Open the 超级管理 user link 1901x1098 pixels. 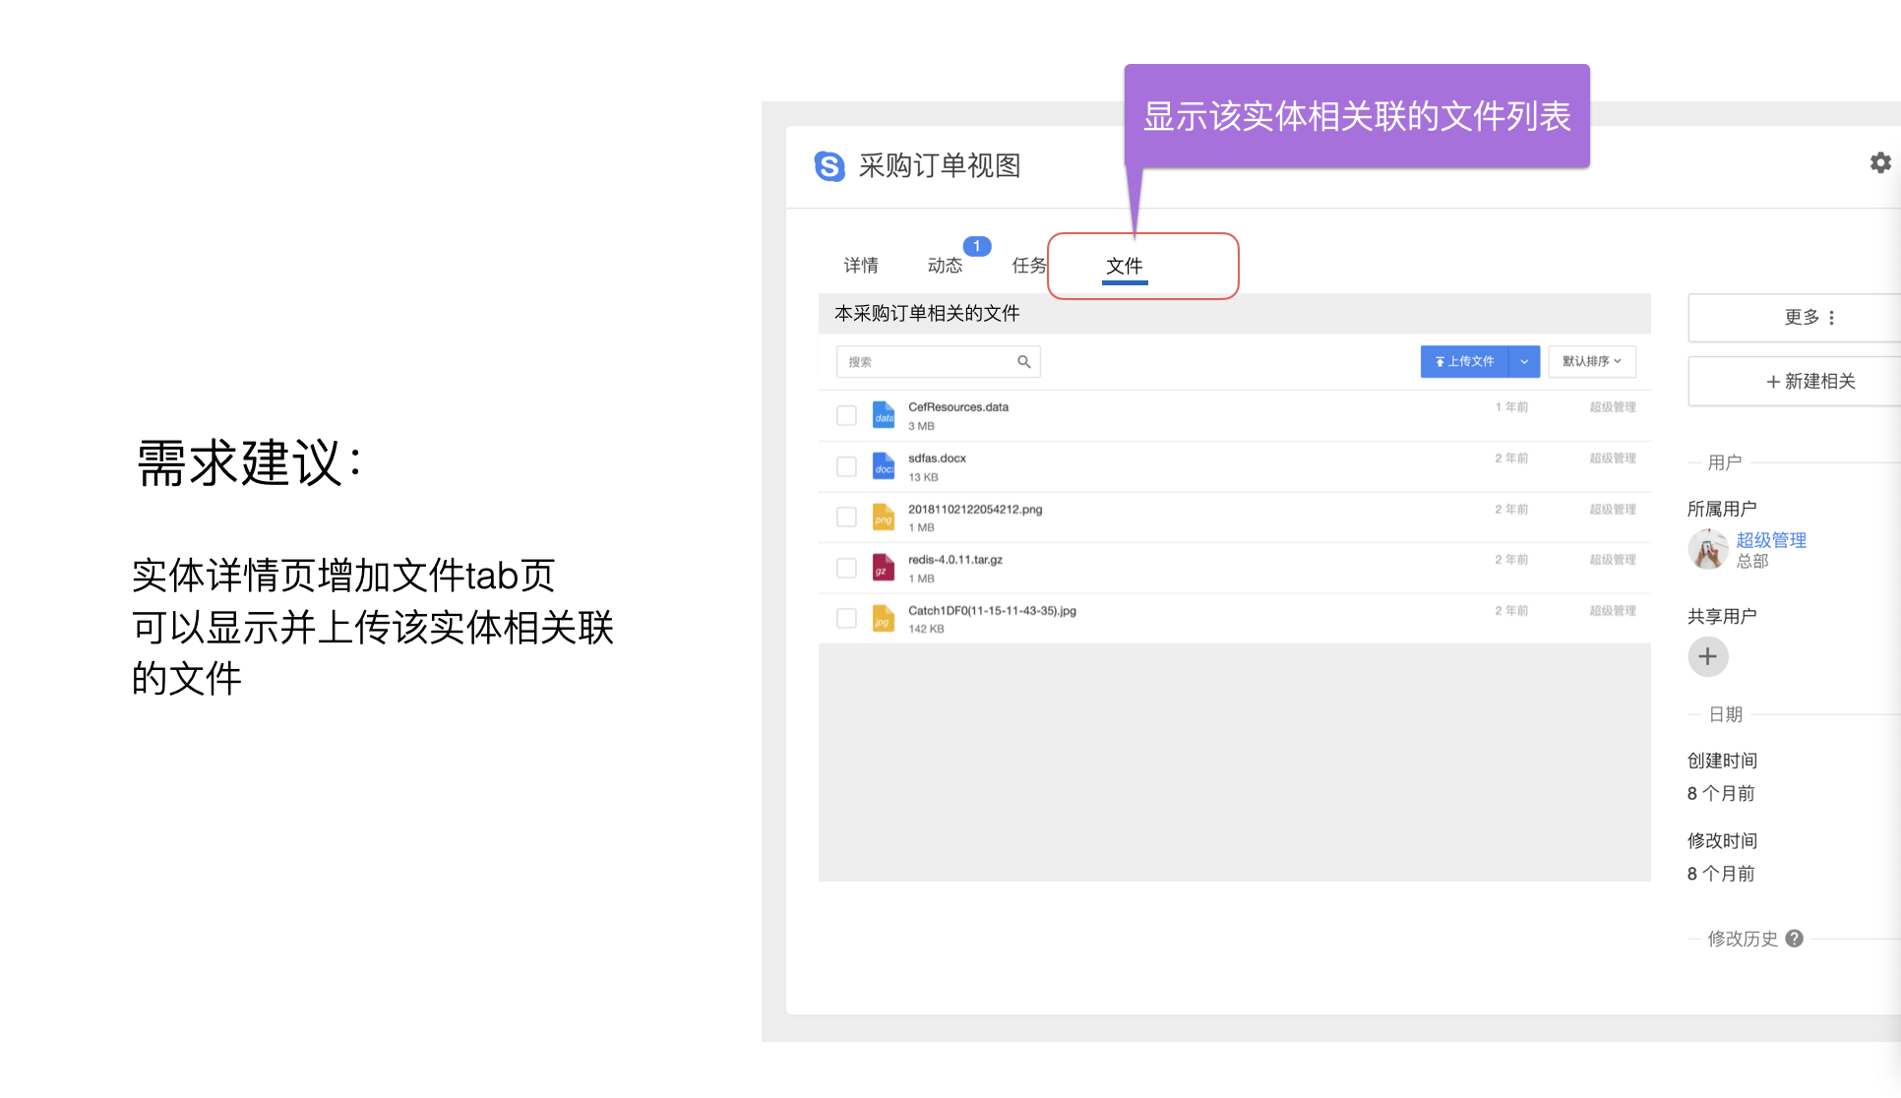1771,540
